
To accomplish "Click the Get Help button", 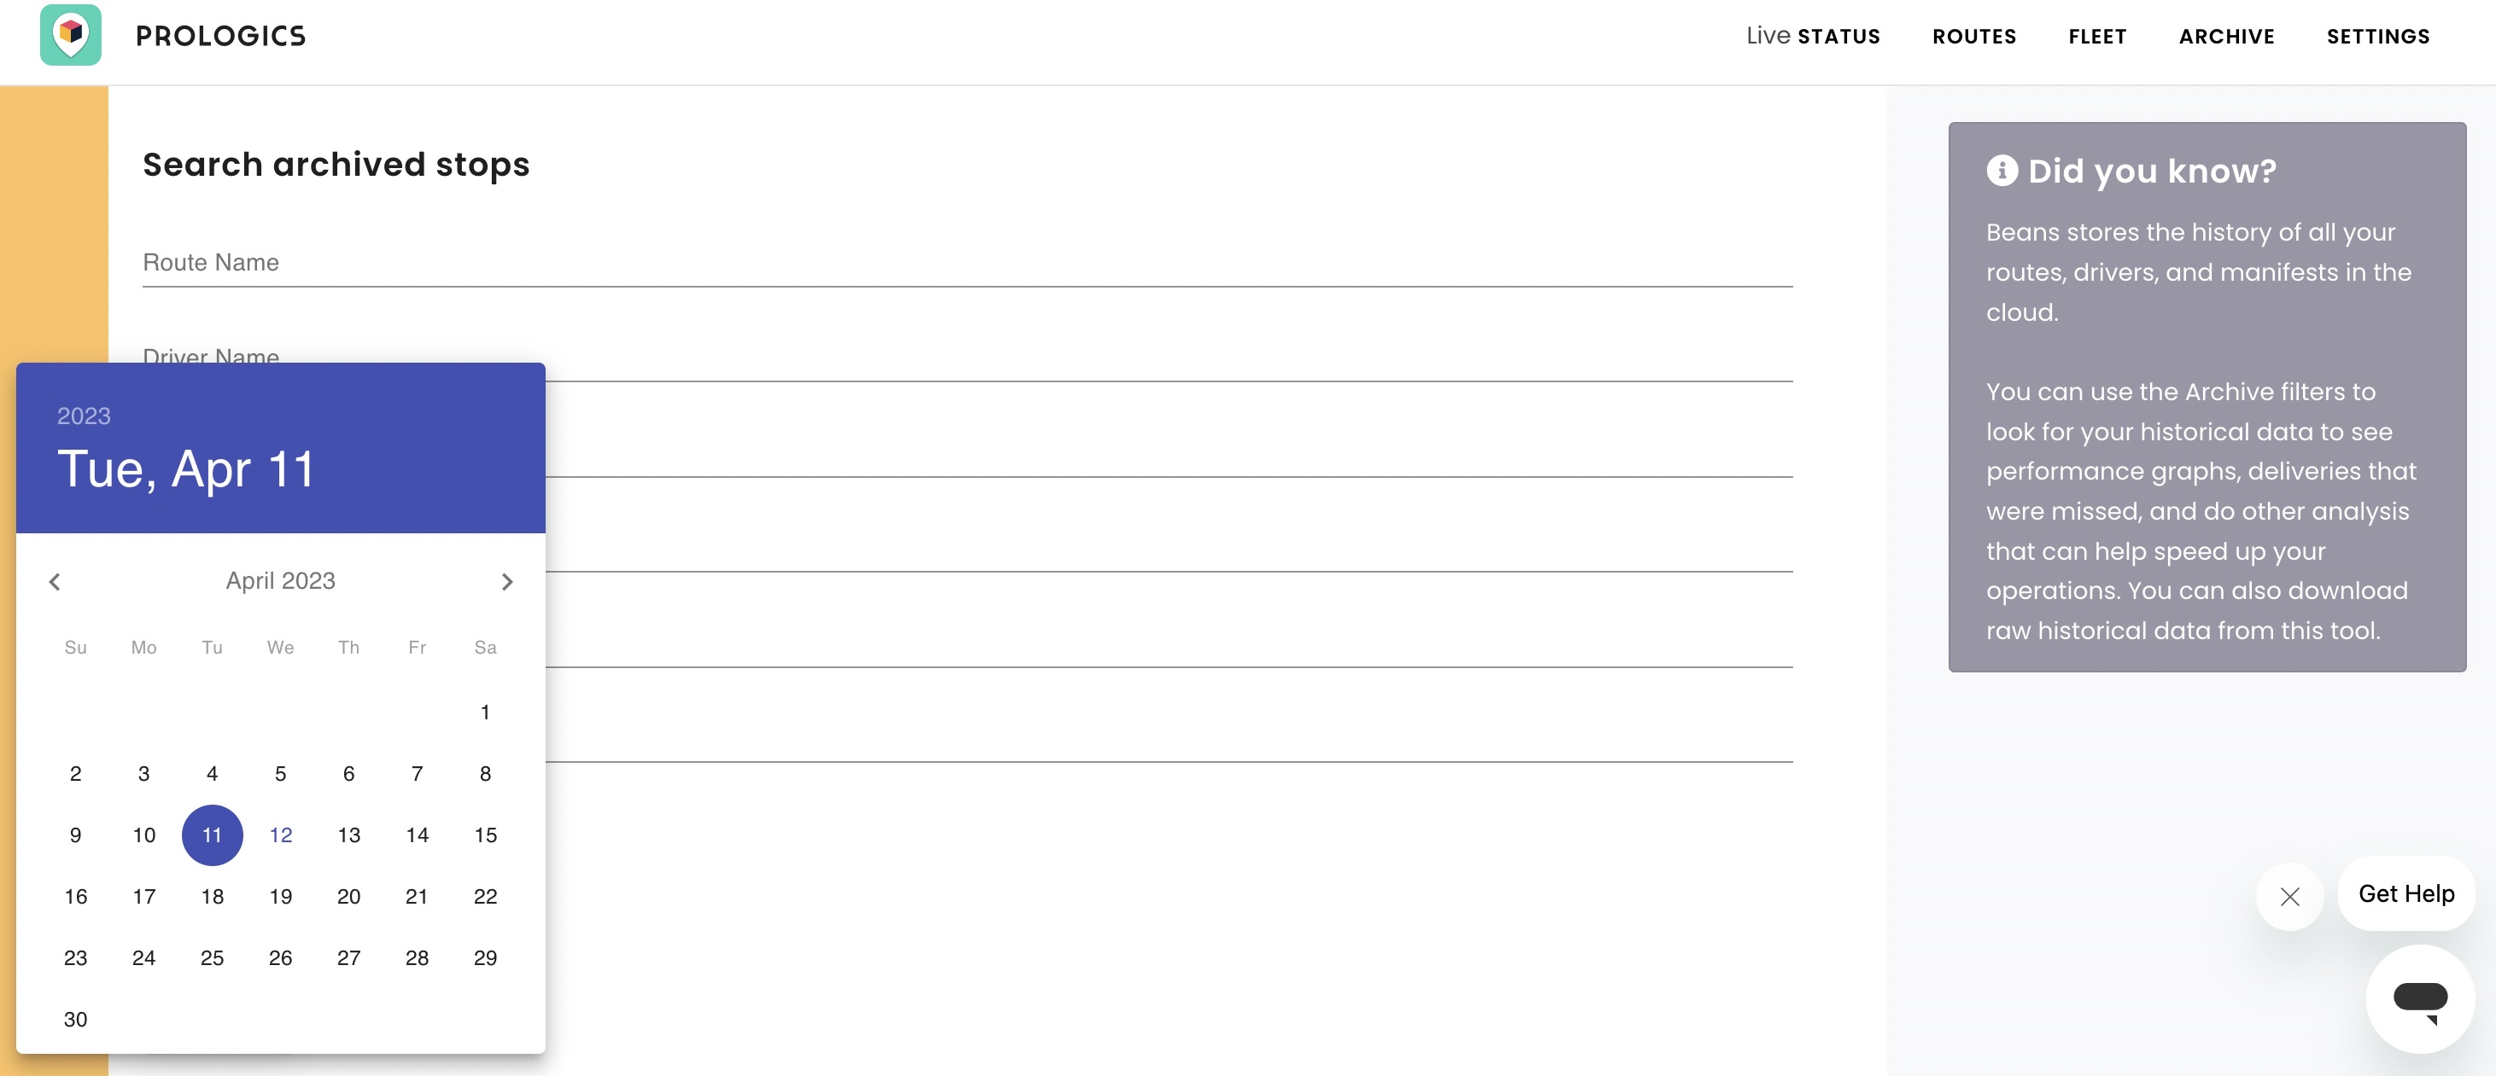I will coord(2405,894).
